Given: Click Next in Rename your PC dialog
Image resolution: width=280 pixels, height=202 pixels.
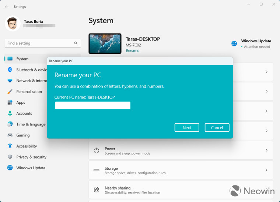Looking at the screenshot, I should 187,127.
